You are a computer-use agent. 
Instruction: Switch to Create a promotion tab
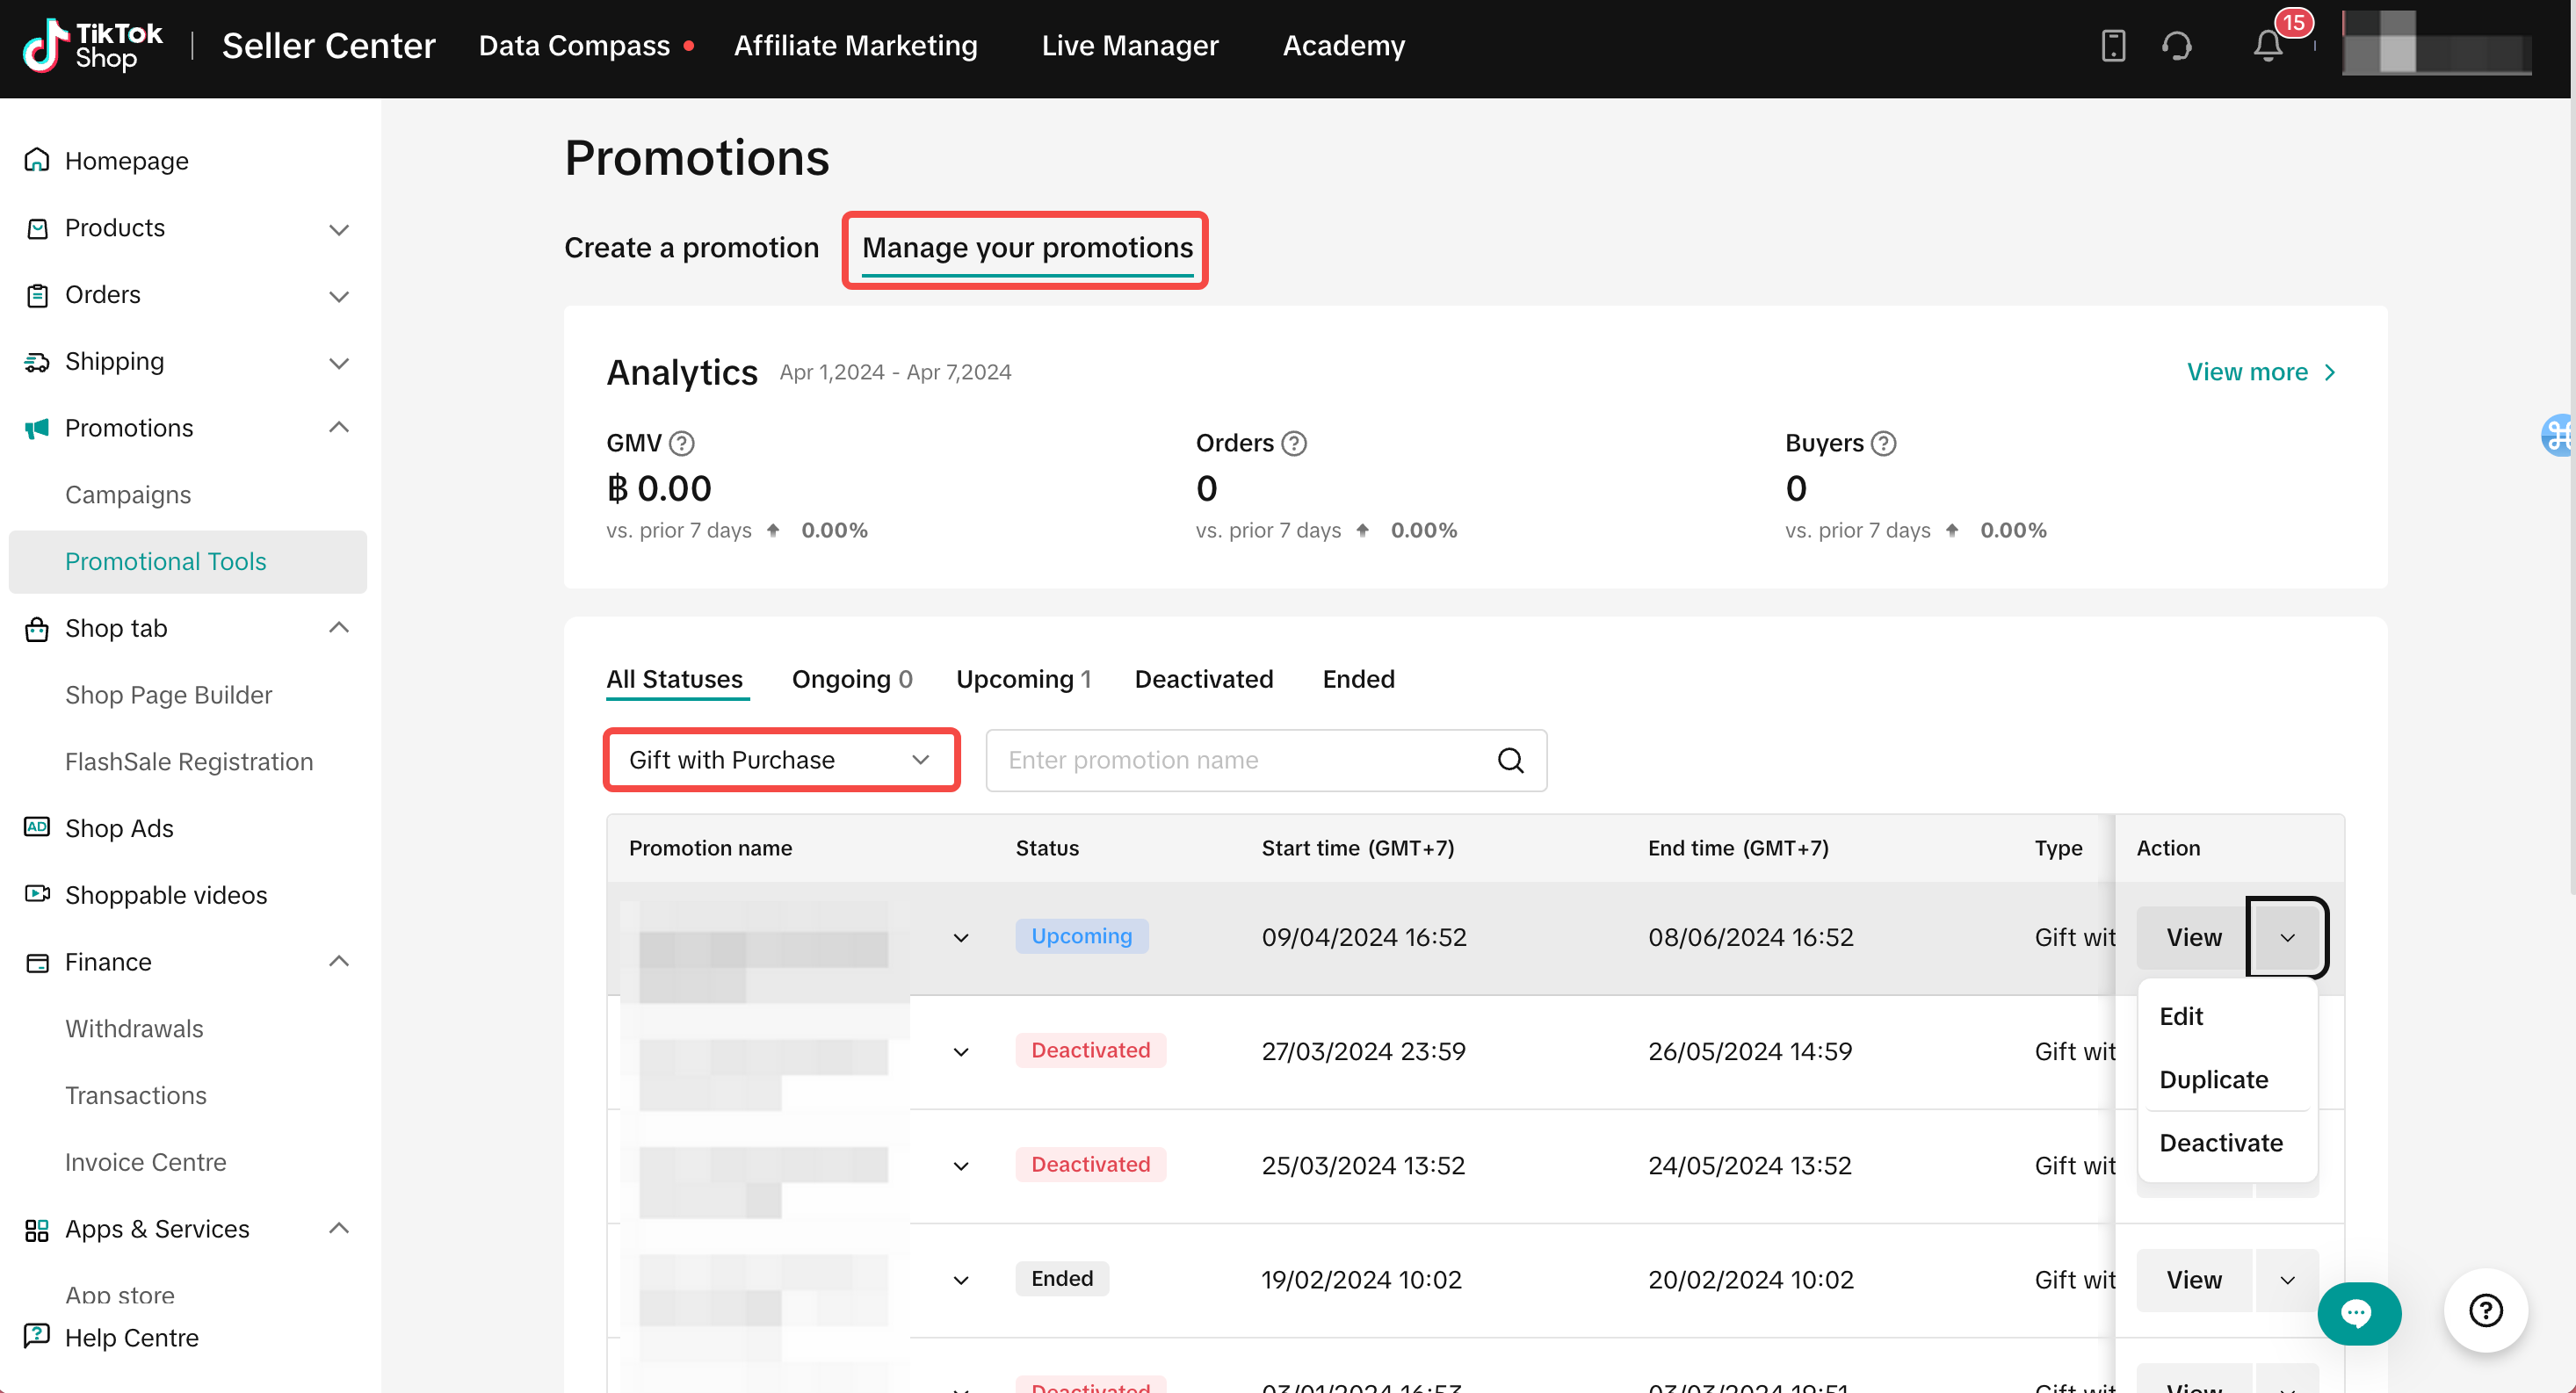coord(691,247)
